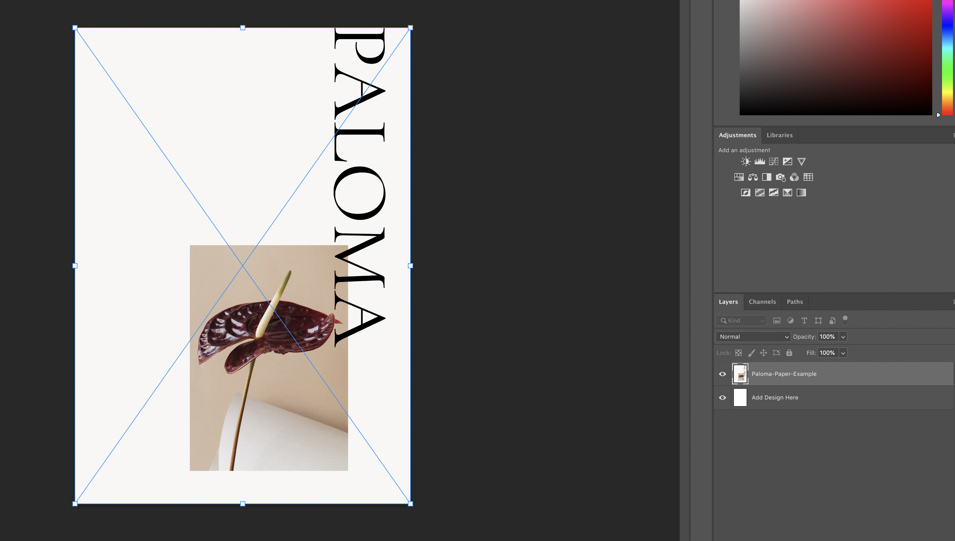Screen dimensions: 955x541
Task: Click the lock all attributes icon
Action: click(789, 353)
